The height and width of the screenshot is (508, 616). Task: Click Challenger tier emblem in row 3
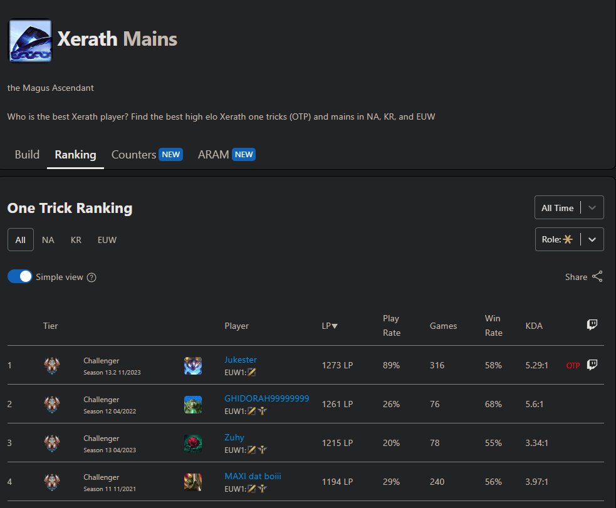[x=52, y=443]
